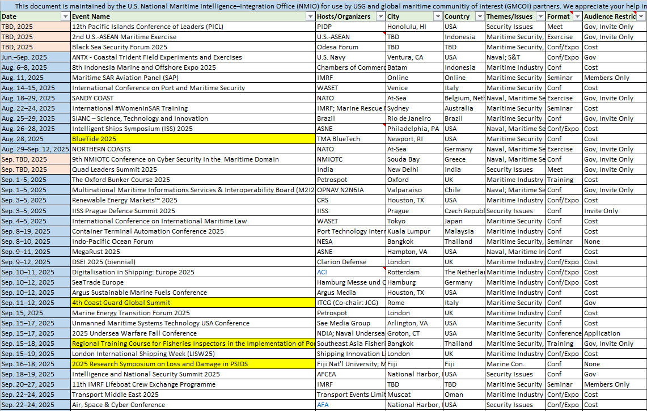
Task: Select the ANTX Coastal Trident Field Experiments cell
Action: tap(193, 57)
